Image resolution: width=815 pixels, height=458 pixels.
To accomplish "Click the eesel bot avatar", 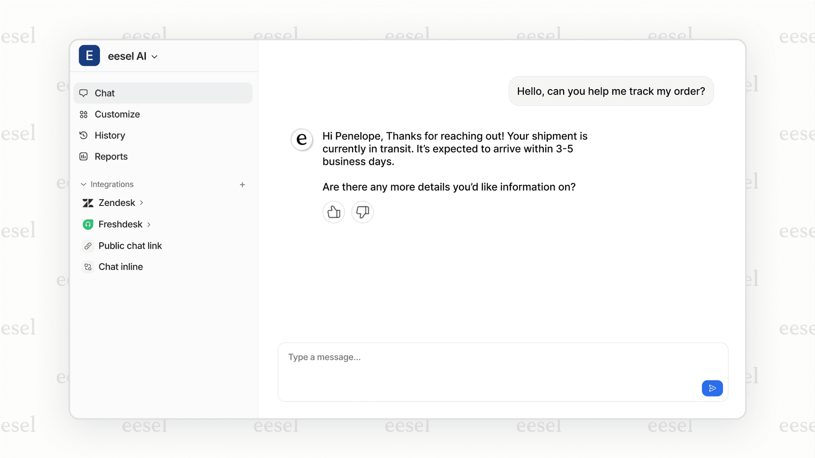I will point(302,140).
